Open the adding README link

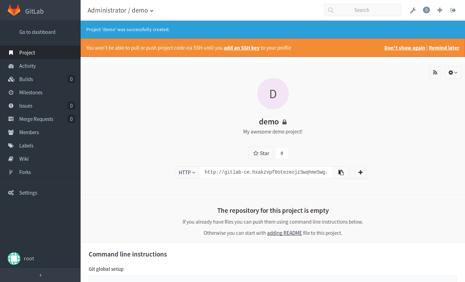click(284, 233)
